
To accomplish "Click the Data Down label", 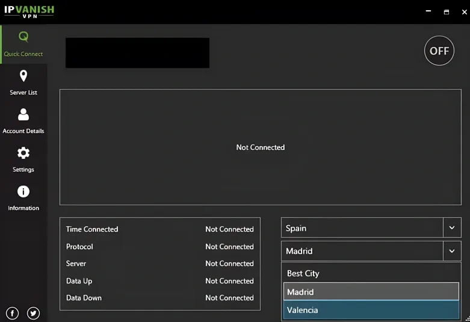I will [84, 298].
